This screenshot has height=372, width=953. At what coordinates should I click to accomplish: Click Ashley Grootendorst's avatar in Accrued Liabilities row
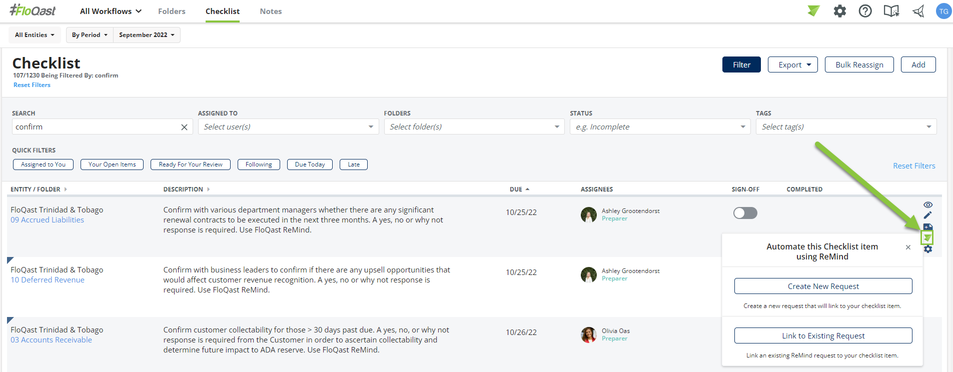pos(589,215)
